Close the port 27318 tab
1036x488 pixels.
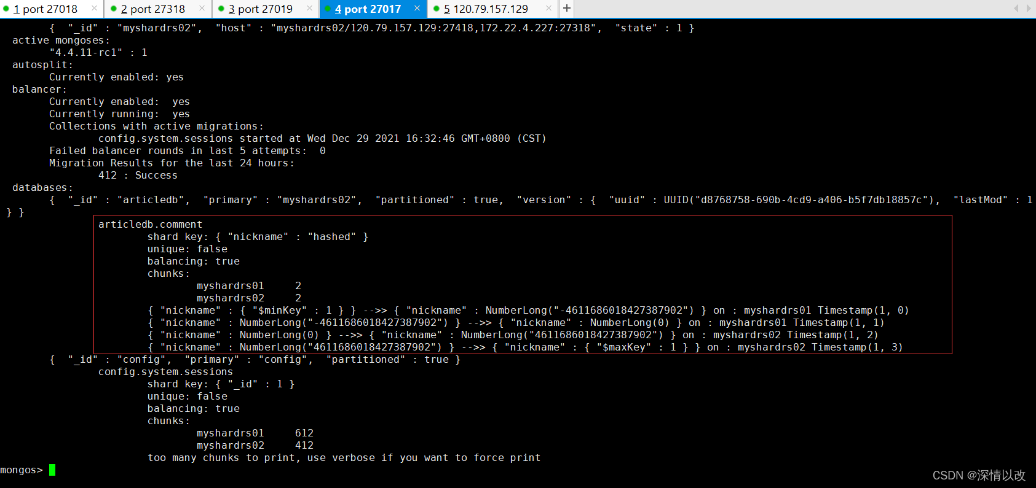[x=202, y=9]
